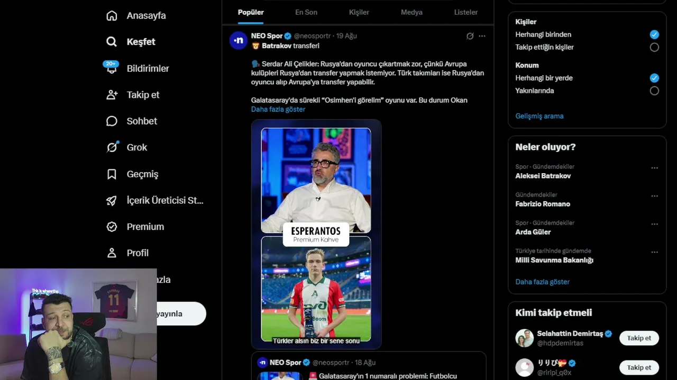Click the Keşfet search magnifier icon
The height and width of the screenshot is (380, 677).
(112, 42)
